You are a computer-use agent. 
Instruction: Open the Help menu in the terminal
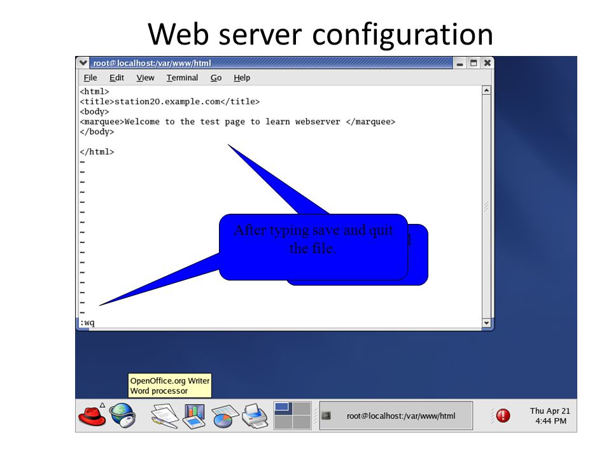(x=242, y=78)
